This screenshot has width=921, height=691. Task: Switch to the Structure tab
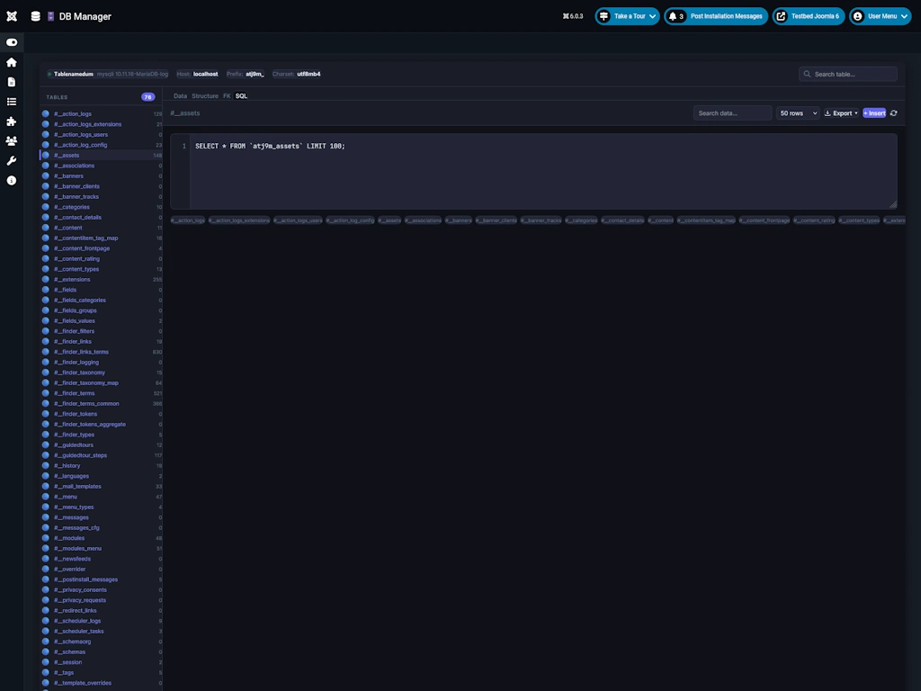[x=205, y=95]
